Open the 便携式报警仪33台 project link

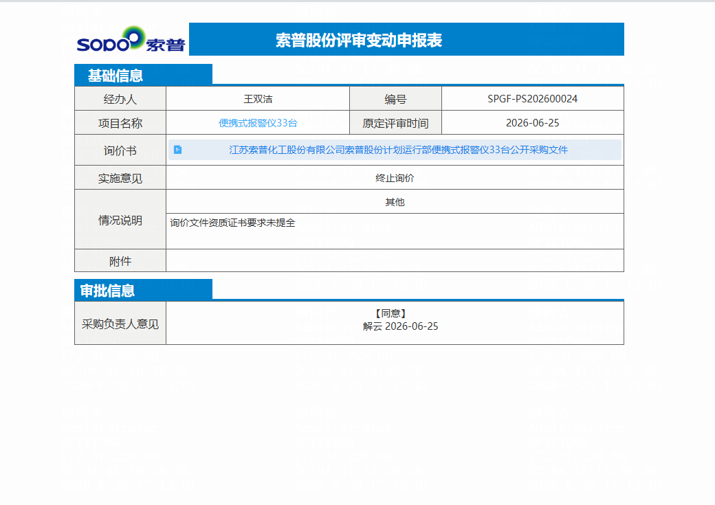[x=258, y=123]
